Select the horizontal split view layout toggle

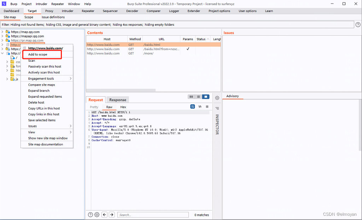click(198, 97)
